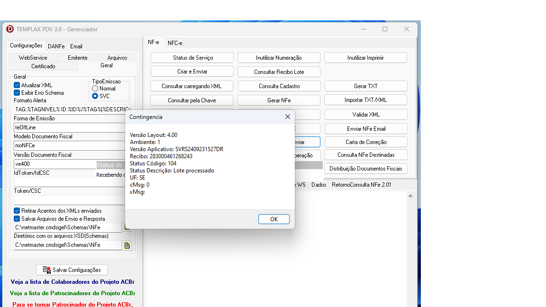
Task: Click Consultar carregando XML button
Action: (191, 86)
